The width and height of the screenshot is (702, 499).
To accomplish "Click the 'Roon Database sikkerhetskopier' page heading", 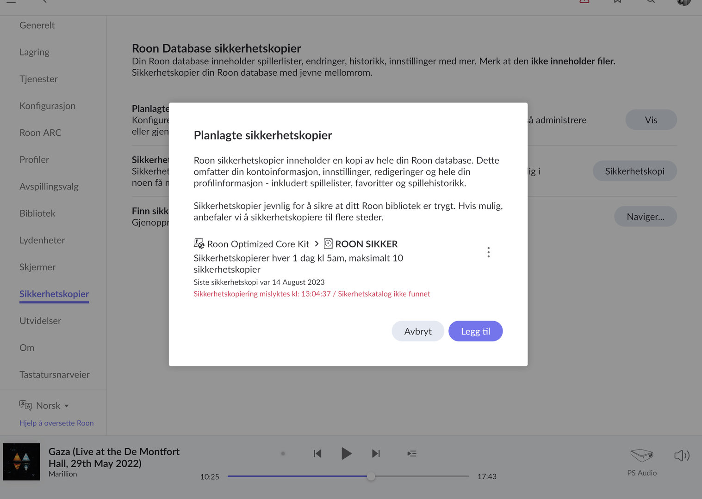I will point(217,49).
